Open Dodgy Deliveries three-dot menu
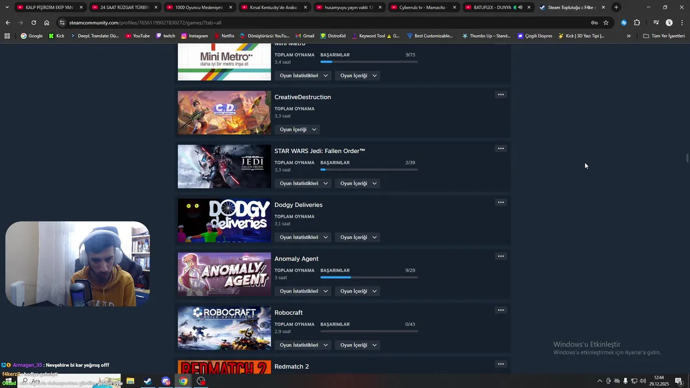 (501, 203)
